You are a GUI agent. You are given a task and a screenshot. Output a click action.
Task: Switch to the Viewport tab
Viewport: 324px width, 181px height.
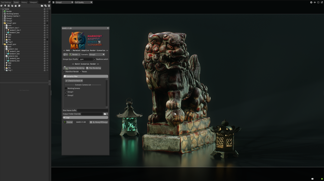[34, 2]
